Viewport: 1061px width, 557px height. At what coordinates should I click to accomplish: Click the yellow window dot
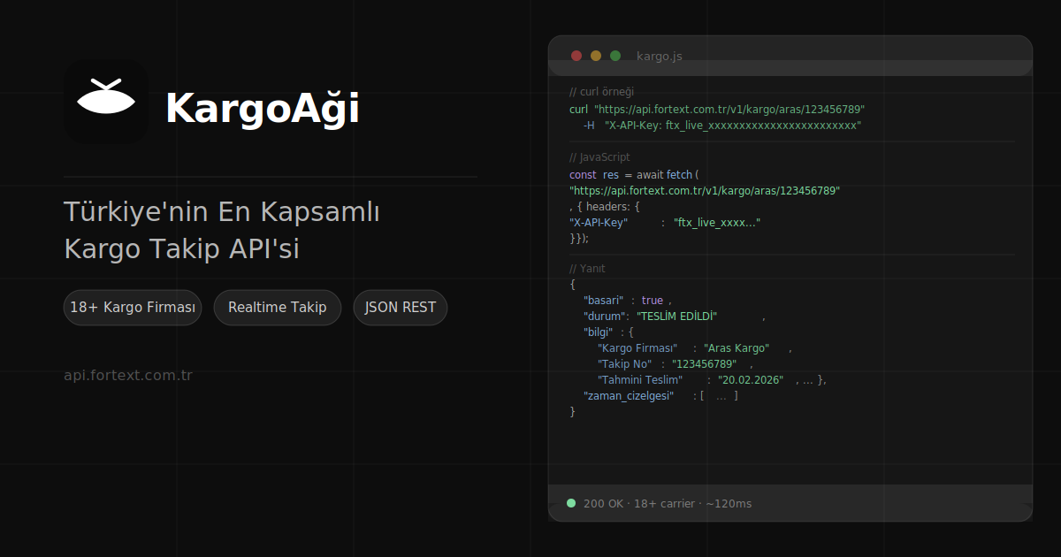pos(596,56)
